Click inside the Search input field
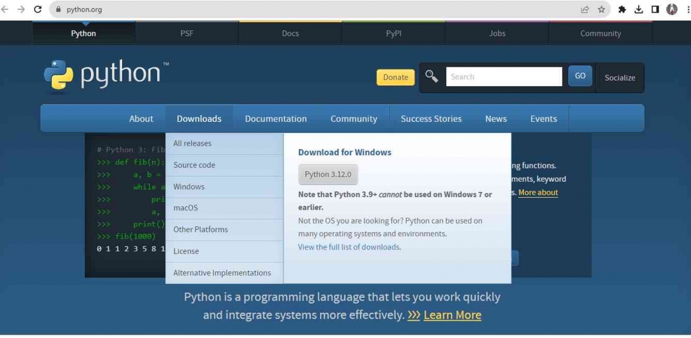This screenshot has width=691, height=338. click(x=504, y=76)
